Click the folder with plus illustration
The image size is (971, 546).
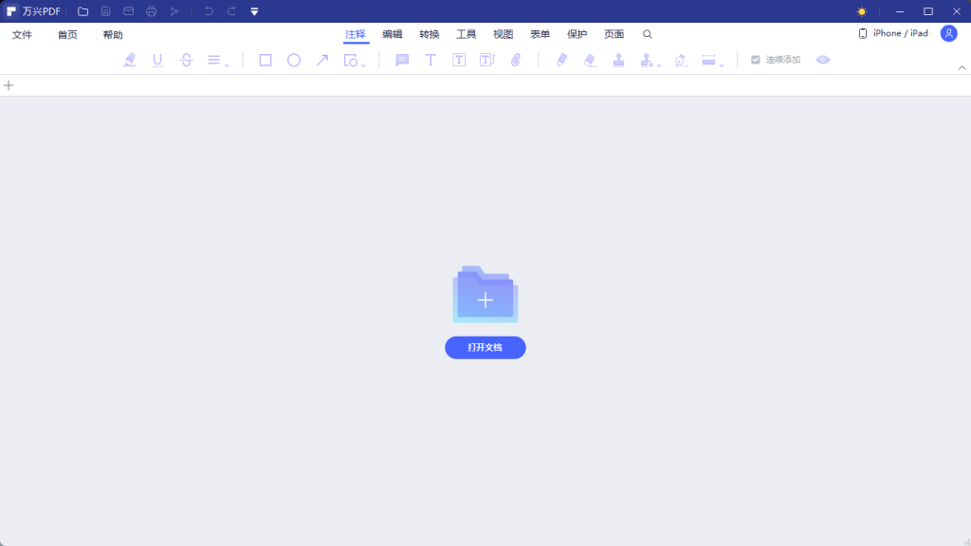485,295
